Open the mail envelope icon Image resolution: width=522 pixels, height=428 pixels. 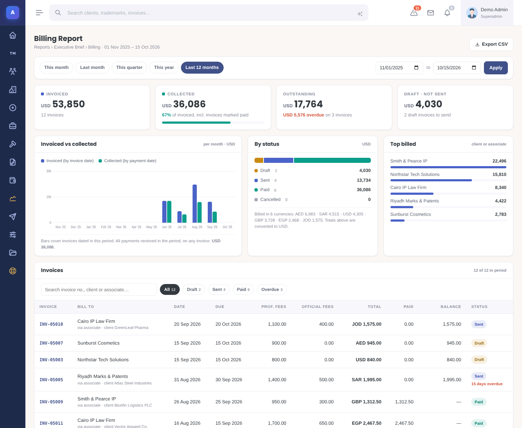coord(431,13)
